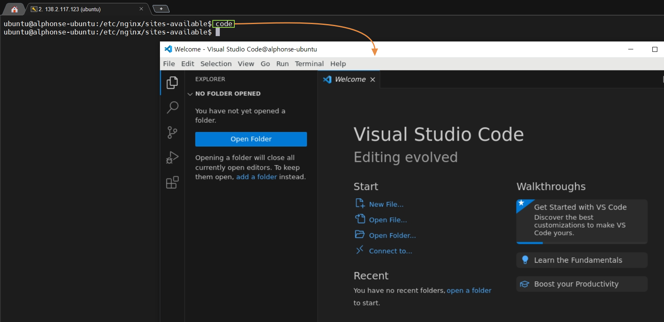Open the Run menu

click(x=283, y=63)
